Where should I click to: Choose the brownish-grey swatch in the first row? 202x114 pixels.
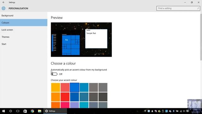93,87
